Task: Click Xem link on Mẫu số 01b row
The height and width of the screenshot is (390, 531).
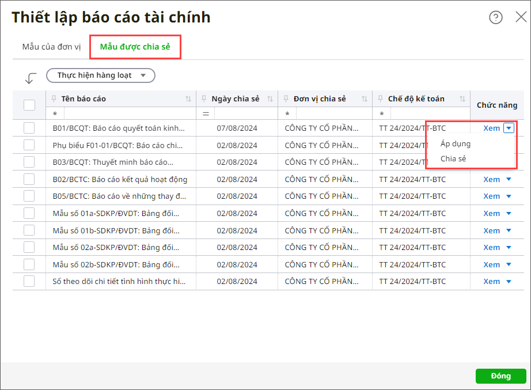Action: point(491,230)
